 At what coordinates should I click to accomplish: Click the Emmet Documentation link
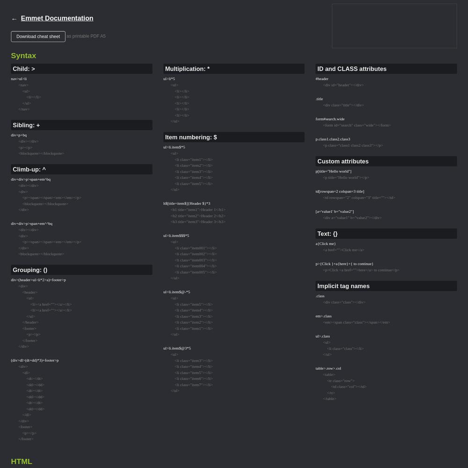click(x=57, y=18)
